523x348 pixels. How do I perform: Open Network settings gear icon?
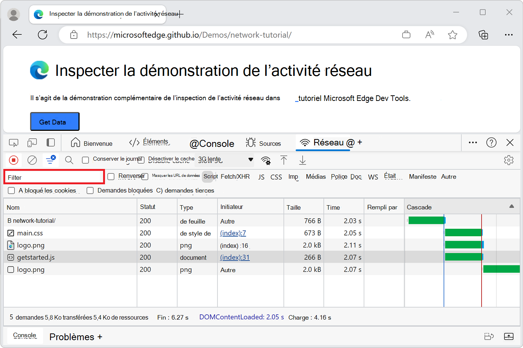coord(508,160)
